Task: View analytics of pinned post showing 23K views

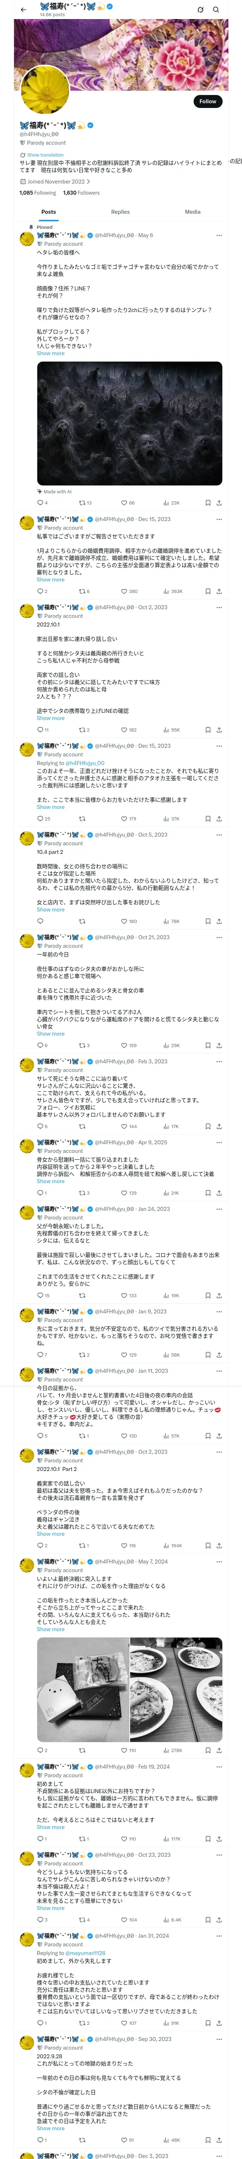Action: tap(171, 503)
